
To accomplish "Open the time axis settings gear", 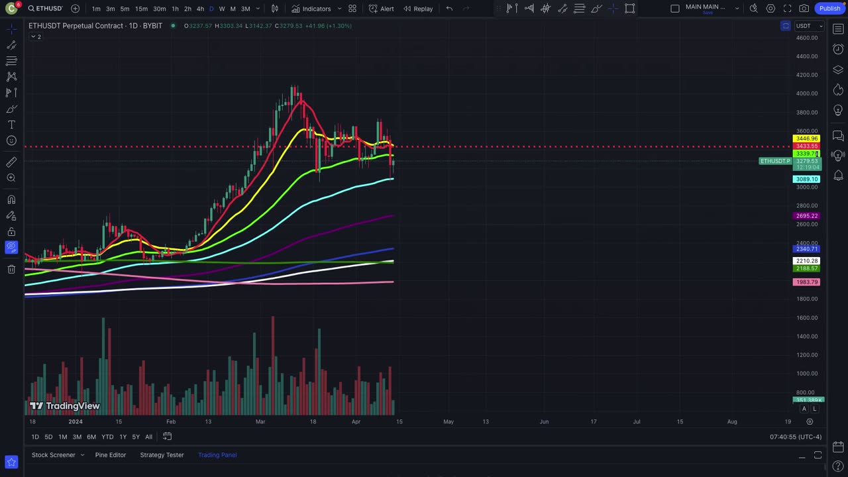I will click(x=810, y=421).
